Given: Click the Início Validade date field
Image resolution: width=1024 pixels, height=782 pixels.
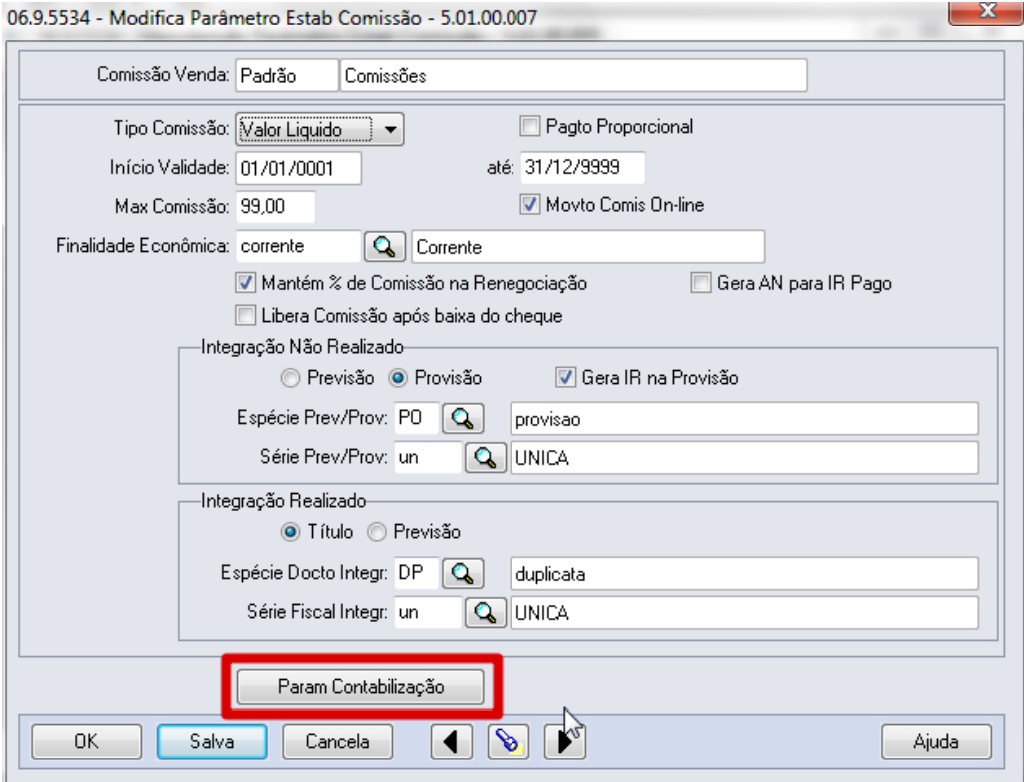Looking at the screenshot, I should 298,168.
